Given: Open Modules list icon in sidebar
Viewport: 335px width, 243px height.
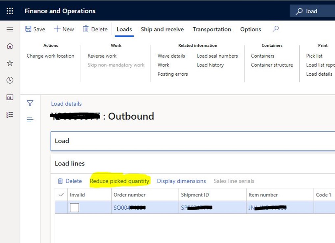Looking at the screenshot, I should pos(10,115).
